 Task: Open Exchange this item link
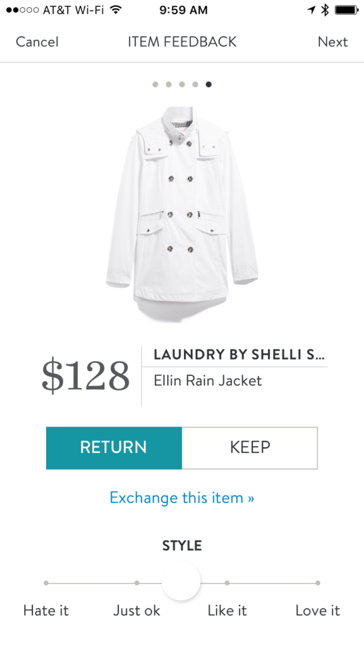(x=181, y=498)
